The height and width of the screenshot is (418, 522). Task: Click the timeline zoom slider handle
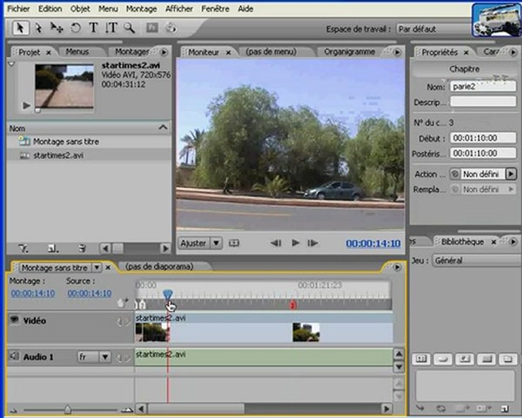click(x=68, y=409)
